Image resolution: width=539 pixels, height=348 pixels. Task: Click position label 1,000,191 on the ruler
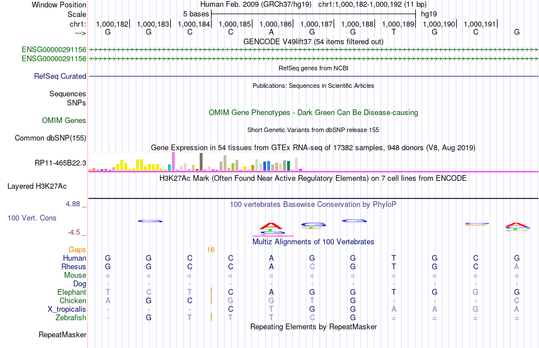pos(480,24)
